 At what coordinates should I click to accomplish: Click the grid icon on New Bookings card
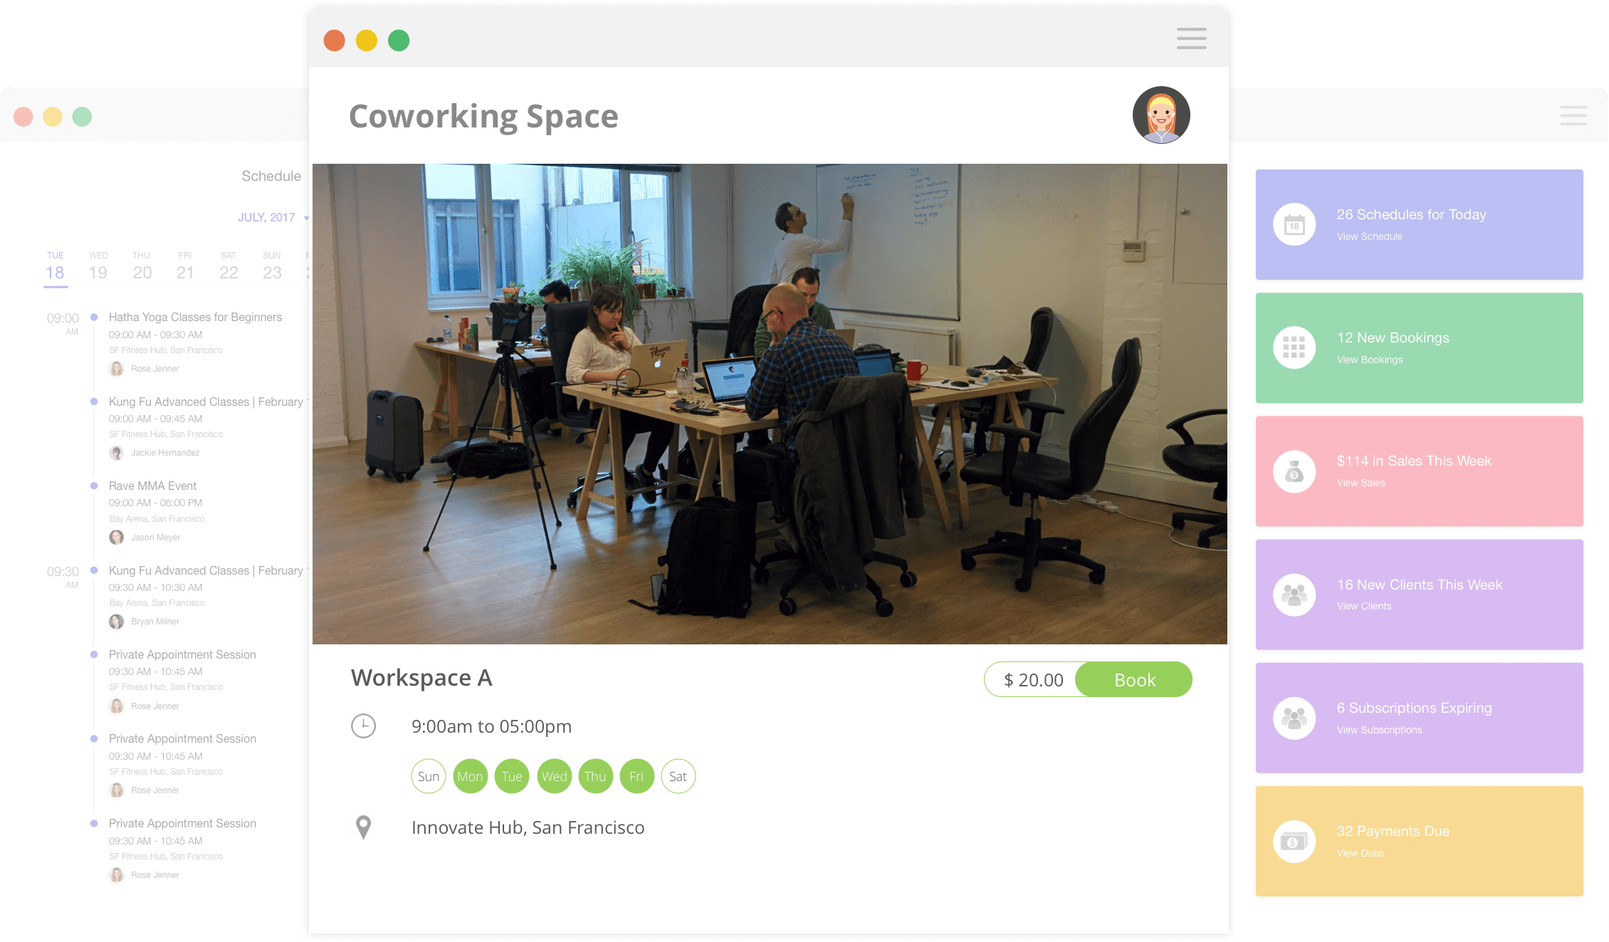tap(1294, 347)
